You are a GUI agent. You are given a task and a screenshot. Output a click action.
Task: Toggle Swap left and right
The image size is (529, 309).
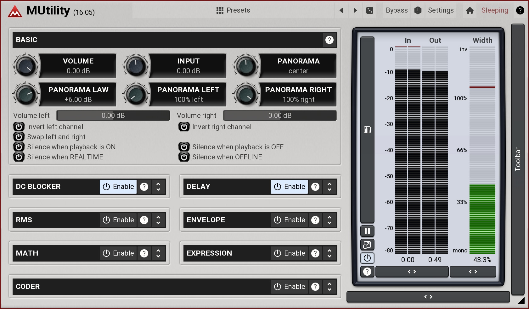[x=19, y=137]
